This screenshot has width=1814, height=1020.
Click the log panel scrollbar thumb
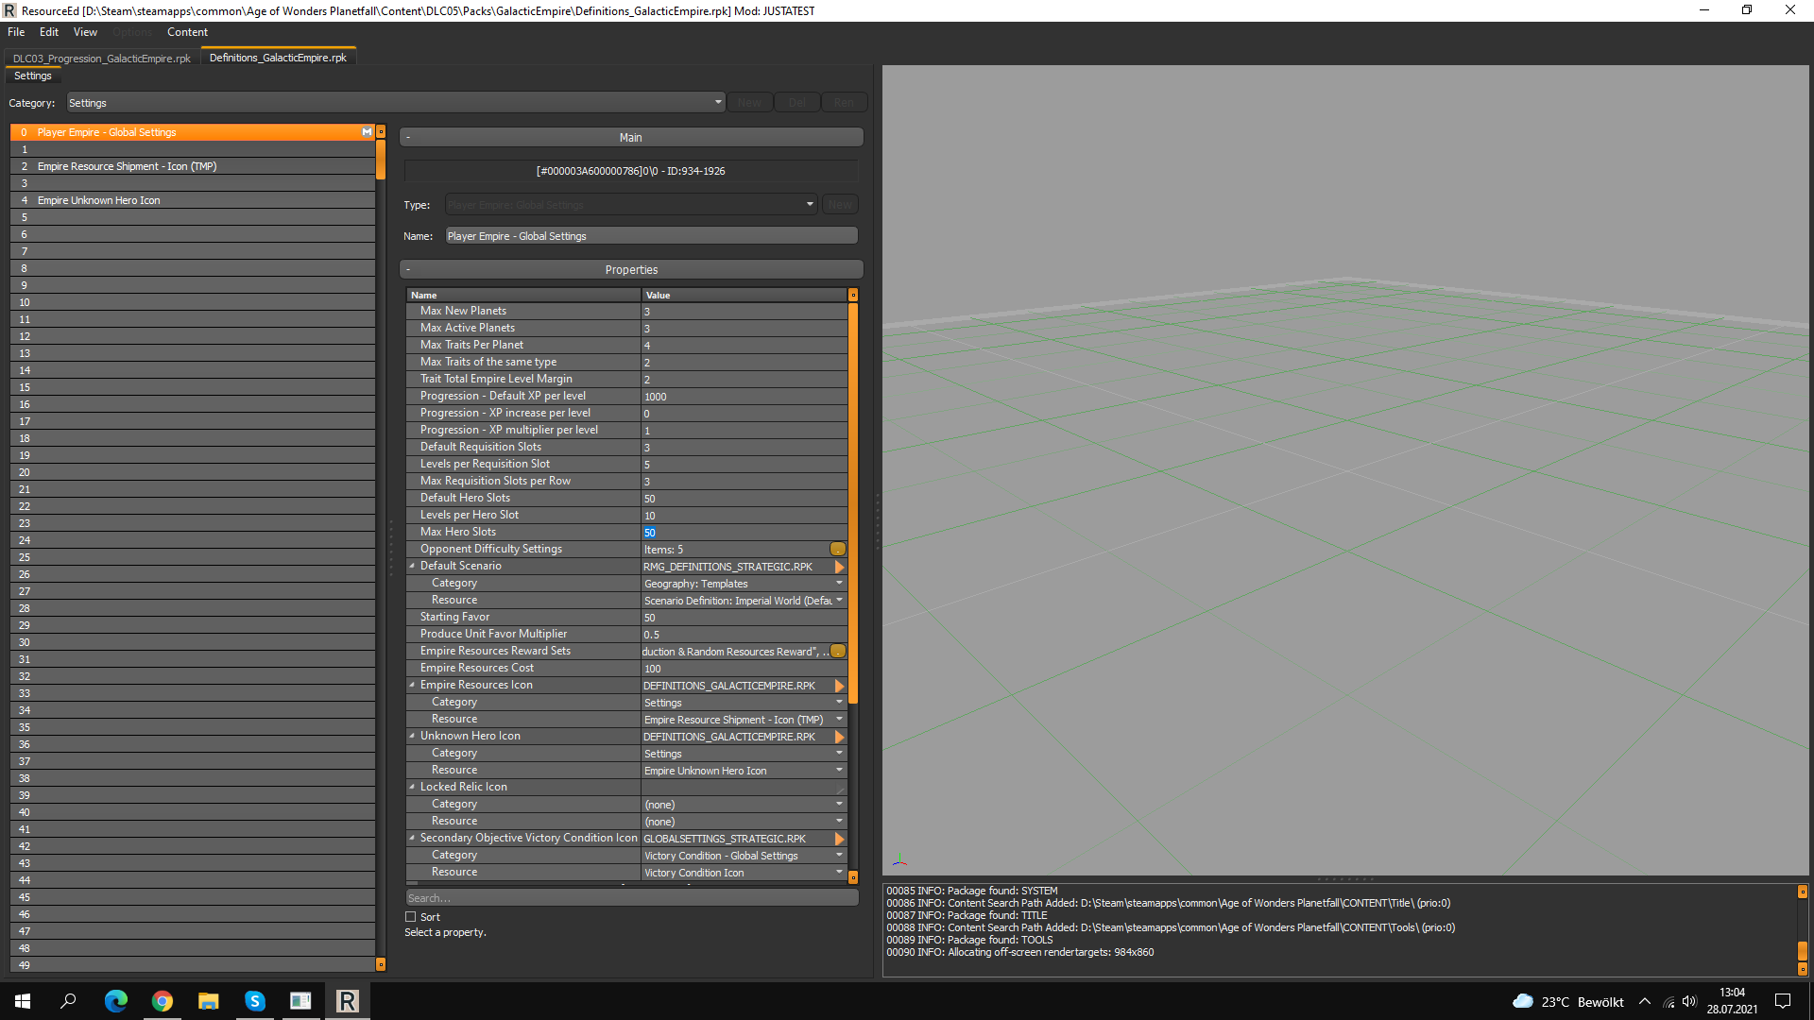point(1803,951)
